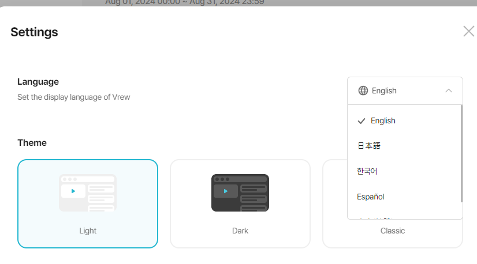Choose 日本語 language option
The width and height of the screenshot is (477, 264).
tap(404, 146)
